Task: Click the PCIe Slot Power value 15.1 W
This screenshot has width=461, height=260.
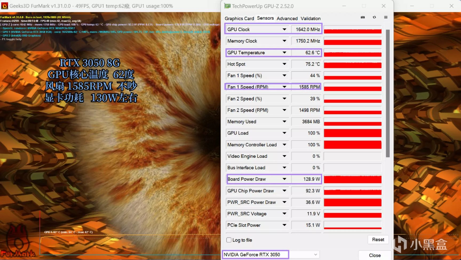Action: pos(306,225)
